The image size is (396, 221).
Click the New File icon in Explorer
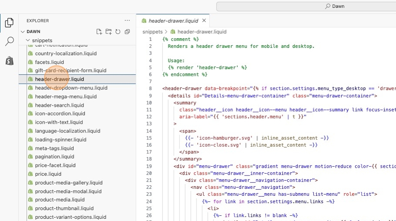[x=99, y=32]
